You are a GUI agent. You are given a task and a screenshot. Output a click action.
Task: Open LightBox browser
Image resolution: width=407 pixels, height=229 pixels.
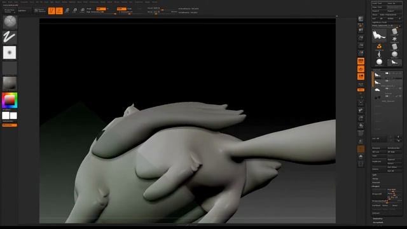point(25,11)
